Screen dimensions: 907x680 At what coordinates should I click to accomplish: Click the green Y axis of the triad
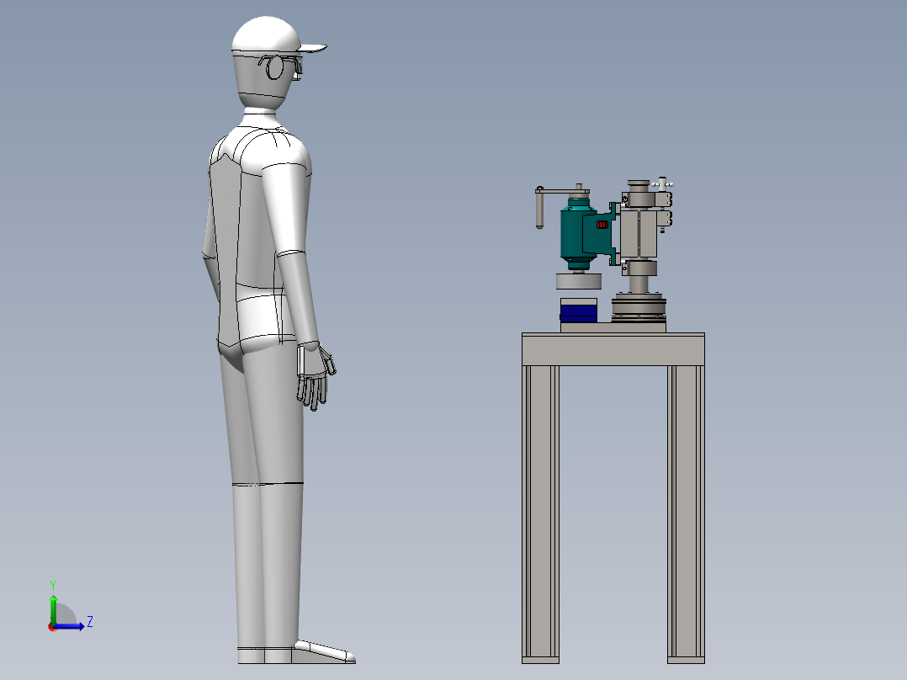pyautogui.click(x=53, y=608)
